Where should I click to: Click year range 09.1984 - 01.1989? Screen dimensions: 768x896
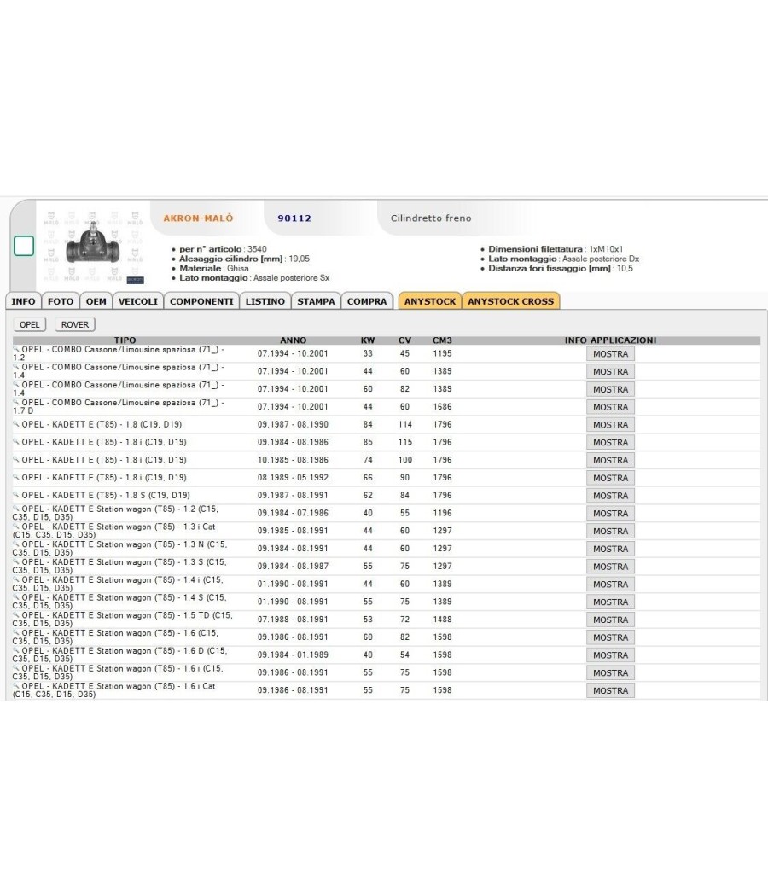pos(293,655)
